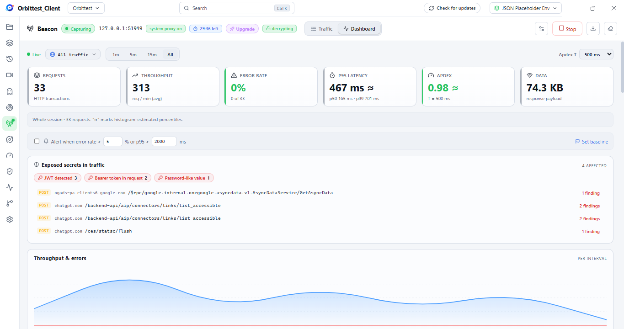Open the chatgpt.com /ces/statsc/flush row
624x329 pixels.
pos(320,231)
